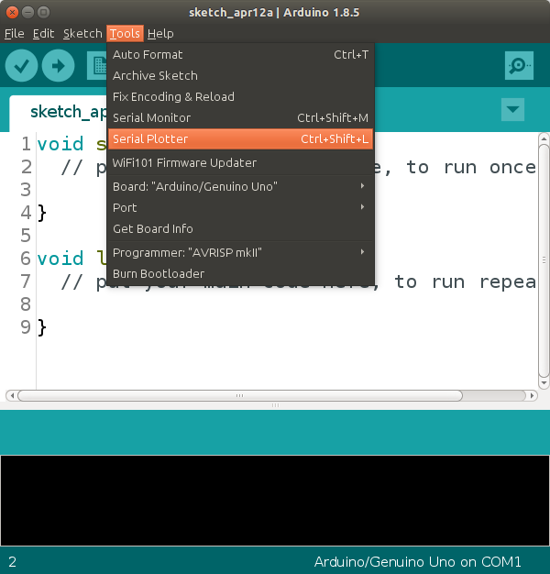Click the horizontal scrollbar right arrow
The image size is (550, 574).
533,396
